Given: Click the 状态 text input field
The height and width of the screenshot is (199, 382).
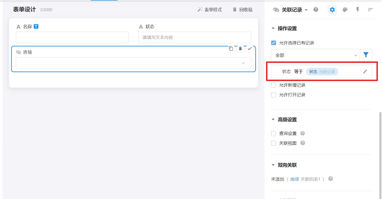Looking at the screenshot, I should tap(195, 38).
